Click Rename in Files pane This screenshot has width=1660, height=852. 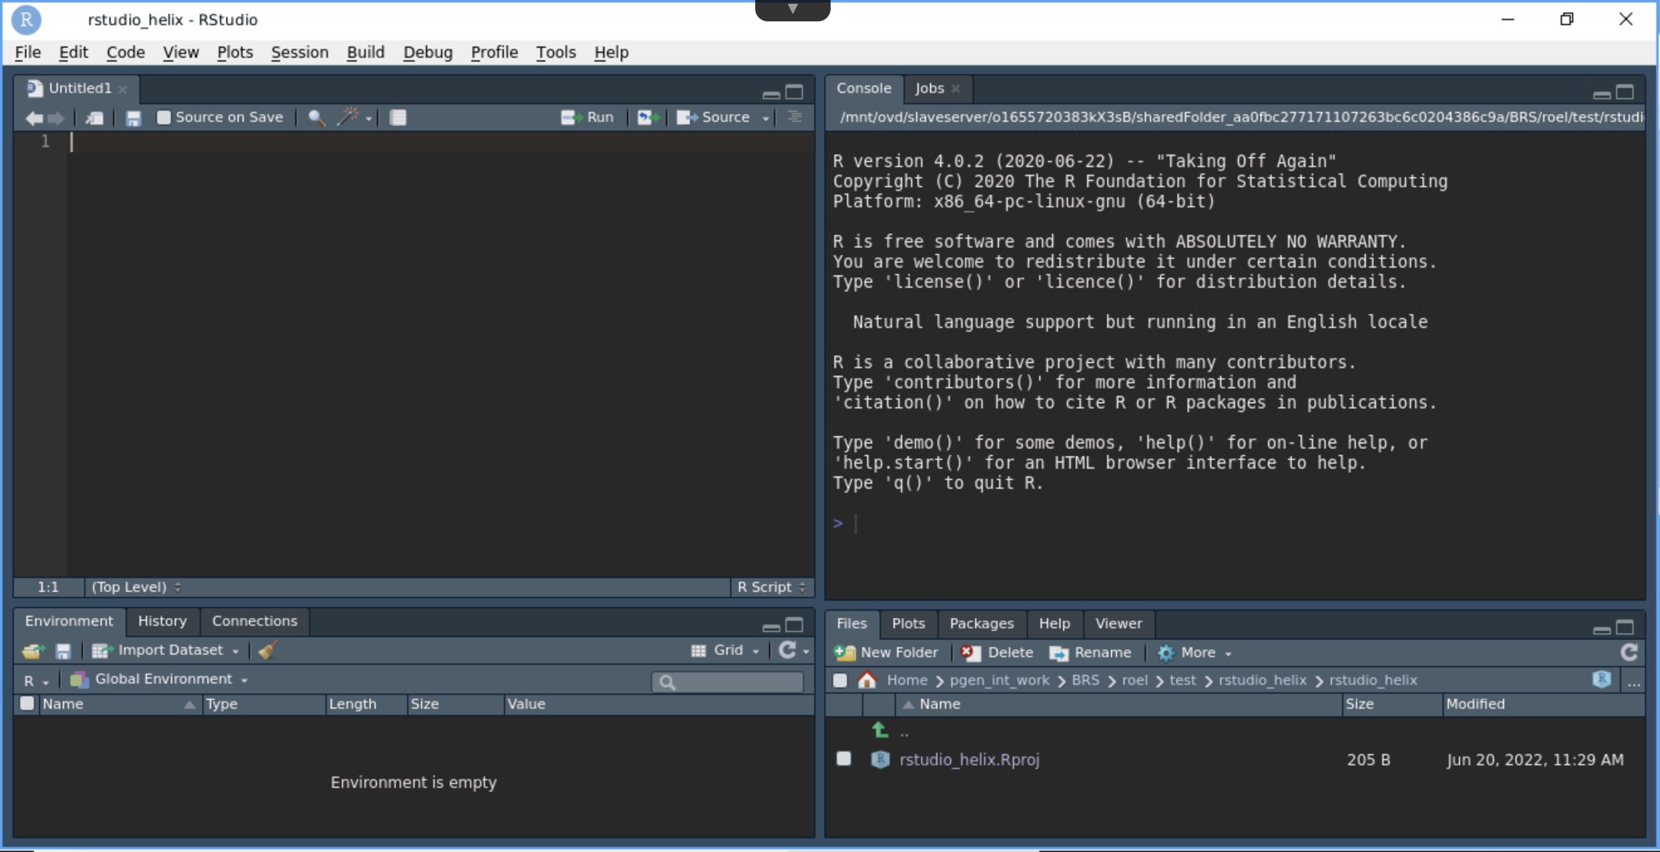pyautogui.click(x=1090, y=653)
